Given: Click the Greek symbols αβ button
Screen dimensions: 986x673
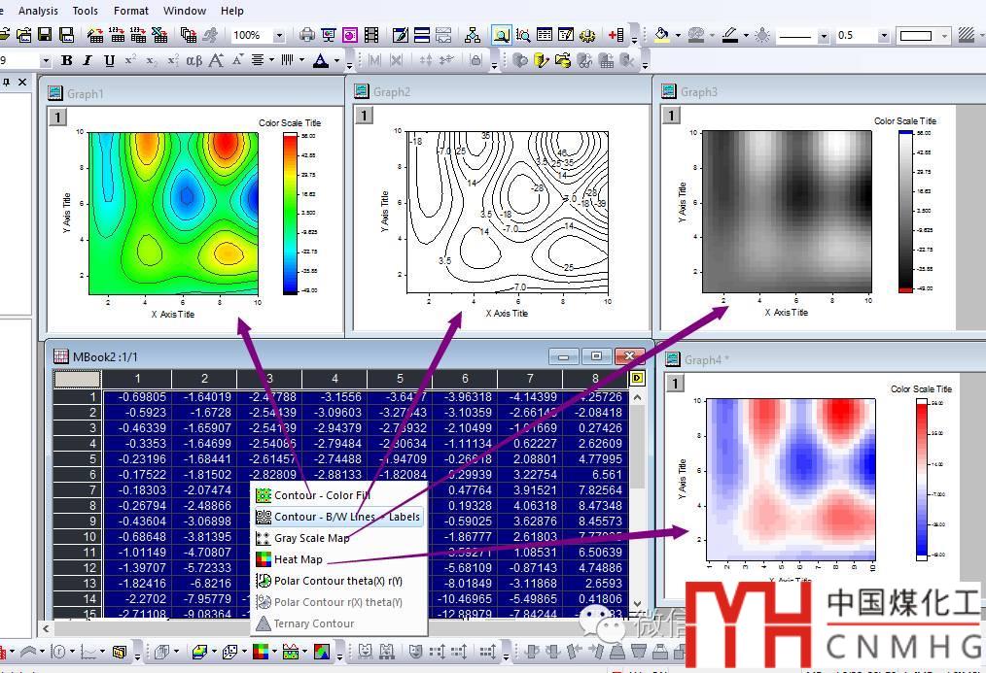Looking at the screenshot, I should pyautogui.click(x=194, y=60).
